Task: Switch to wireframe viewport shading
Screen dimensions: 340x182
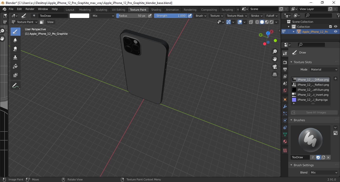Action: [257, 22]
